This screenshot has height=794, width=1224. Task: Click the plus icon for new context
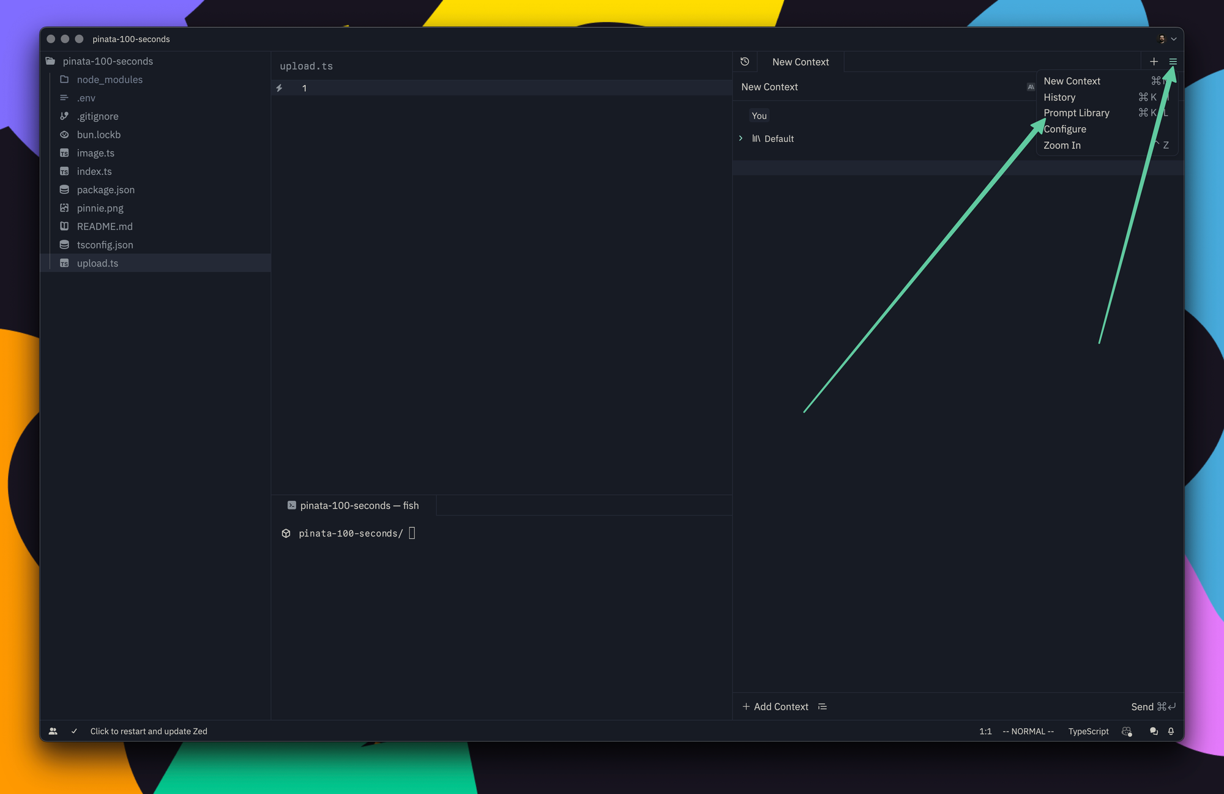1154,62
